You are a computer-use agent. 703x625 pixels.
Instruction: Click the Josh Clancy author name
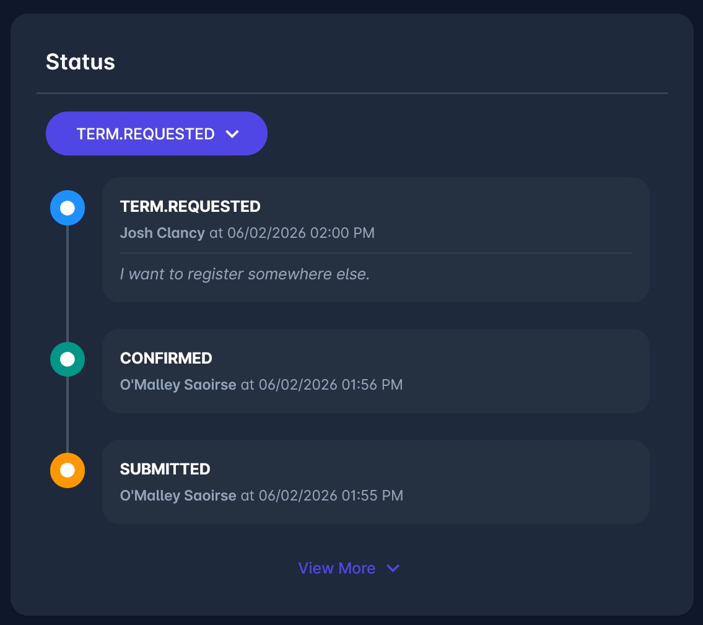point(162,233)
